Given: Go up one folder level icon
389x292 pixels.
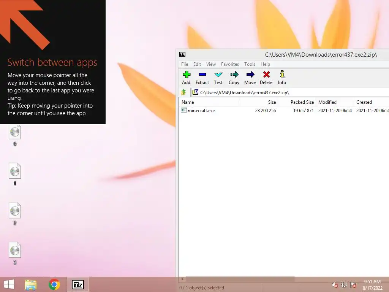Looking at the screenshot, I should click(183, 92).
